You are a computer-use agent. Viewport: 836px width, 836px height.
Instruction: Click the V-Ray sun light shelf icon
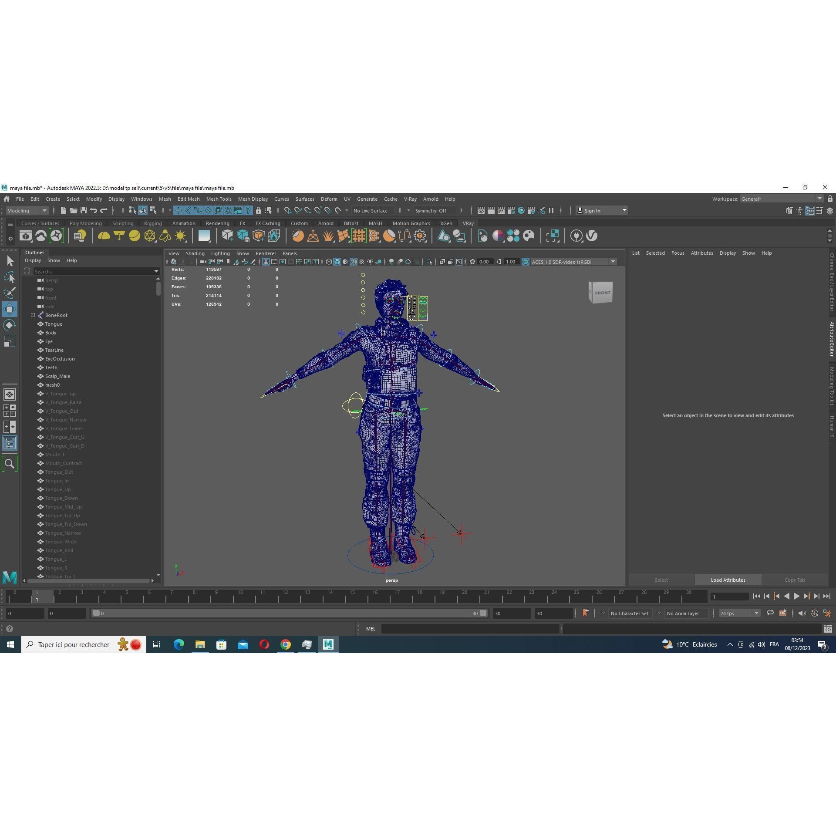180,236
